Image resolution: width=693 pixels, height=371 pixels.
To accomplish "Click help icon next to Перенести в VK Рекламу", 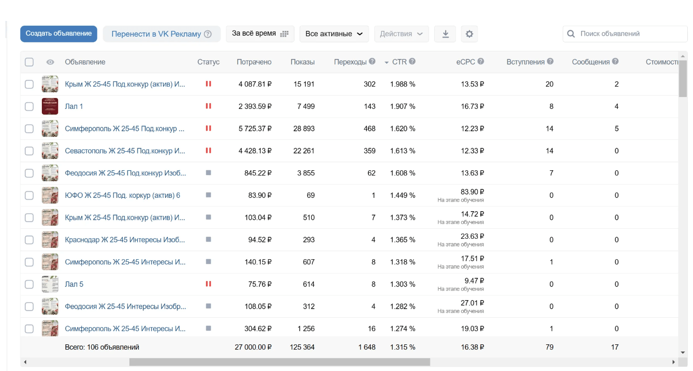I will (208, 34).
